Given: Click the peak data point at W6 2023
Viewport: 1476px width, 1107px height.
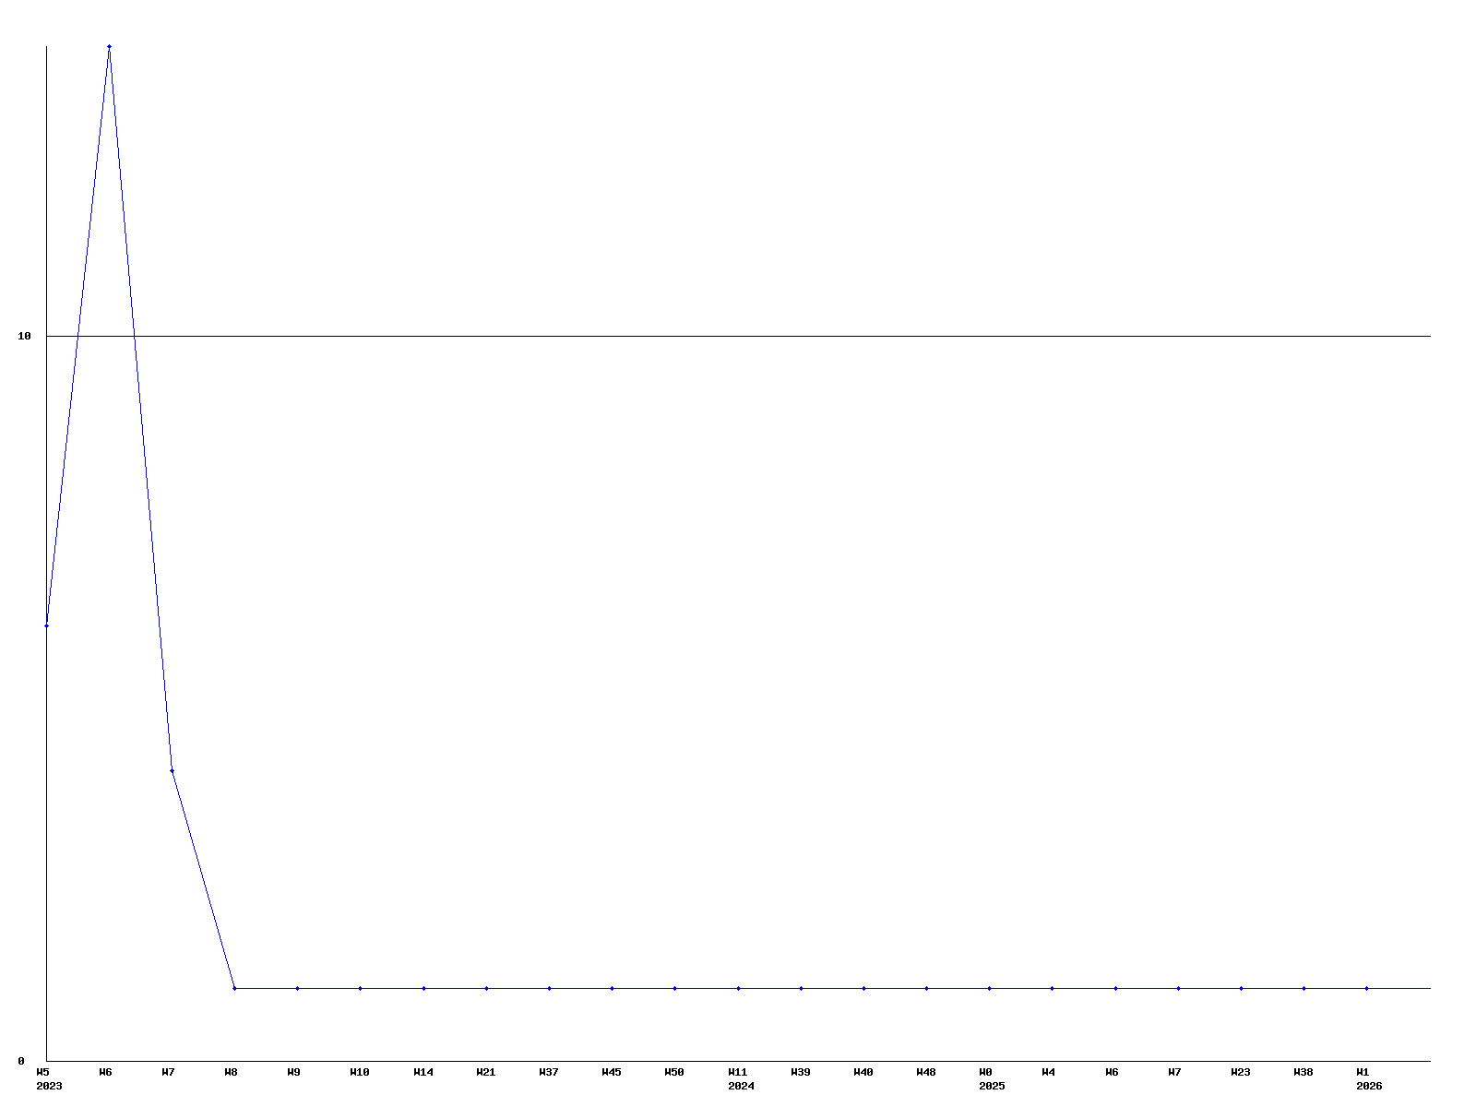Looking at the screenshot, I should pos(109,46).
